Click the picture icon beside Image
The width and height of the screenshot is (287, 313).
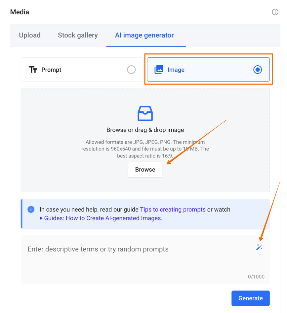(159, 70)
